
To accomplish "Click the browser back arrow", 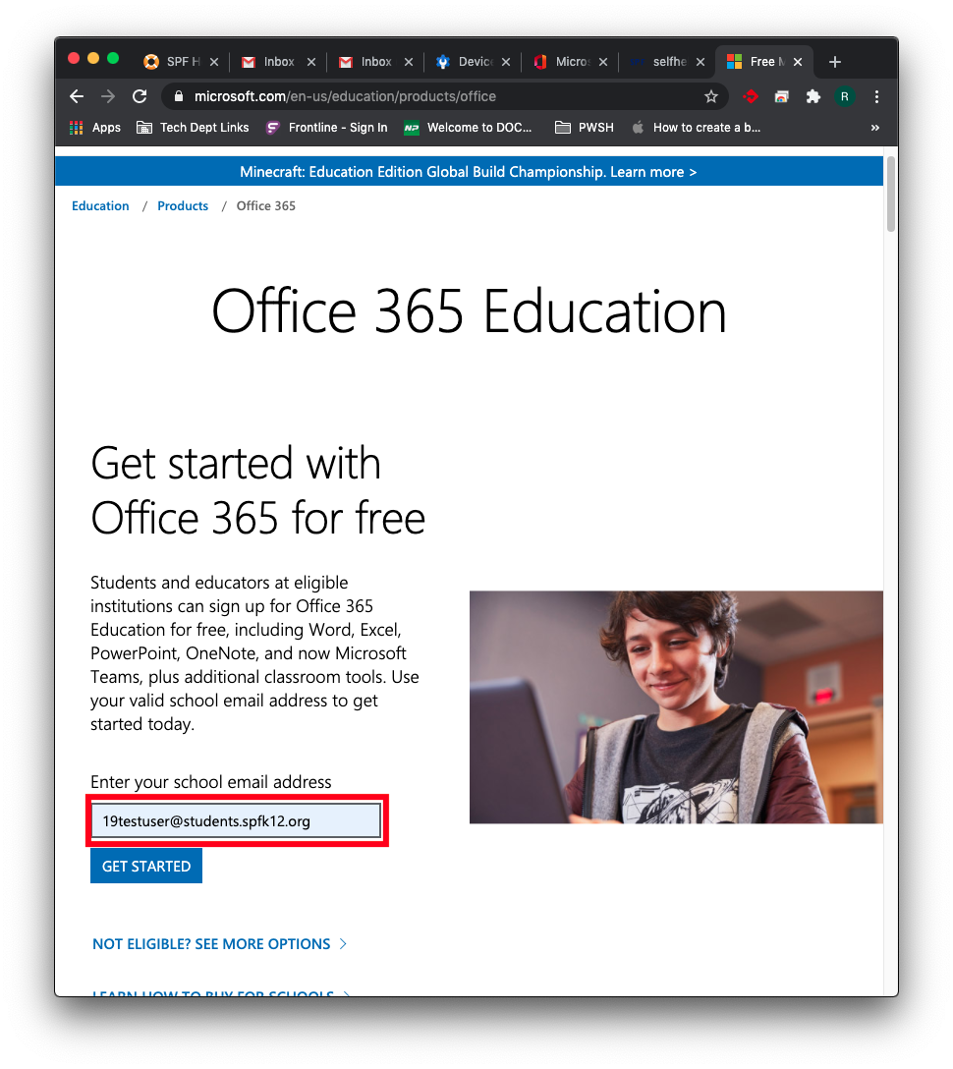I will point(77,96).
